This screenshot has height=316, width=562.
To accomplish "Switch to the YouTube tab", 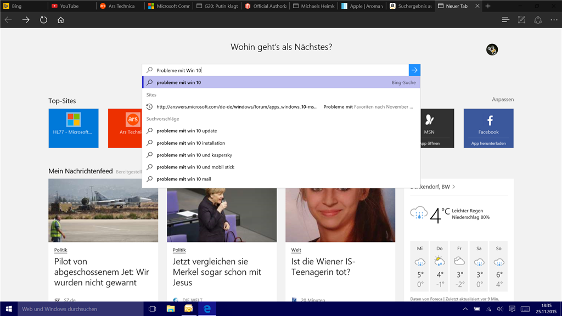I will (x=72, y=5).
